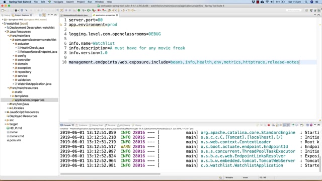The width and height of the screenshot is (322, 181).
Task: Open the Help menu
Action: pos(109,2)
